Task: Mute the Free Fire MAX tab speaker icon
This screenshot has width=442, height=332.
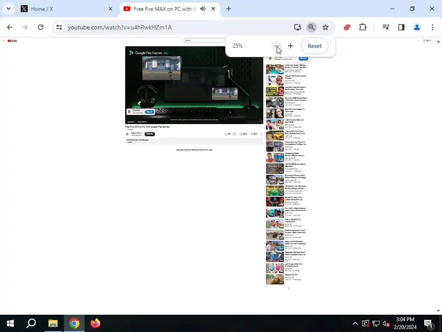Action: (x=203, y=9)
